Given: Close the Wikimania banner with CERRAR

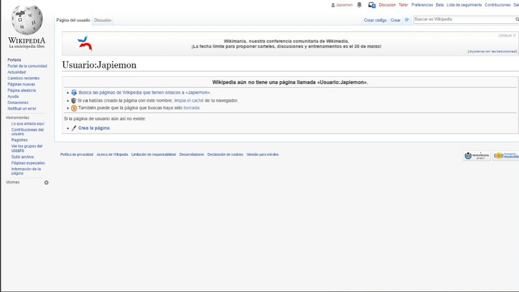Looking at the screenshot, I should (x=507, y=36).
